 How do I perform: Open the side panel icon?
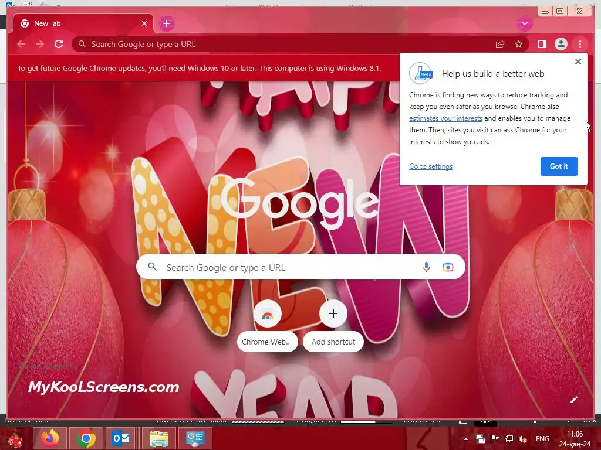tap(542, 45)
